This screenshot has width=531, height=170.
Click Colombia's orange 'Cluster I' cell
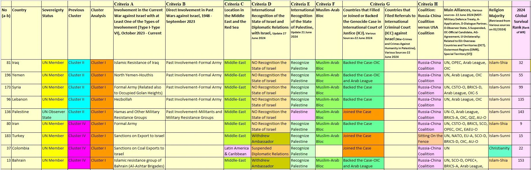coord(102,151)
